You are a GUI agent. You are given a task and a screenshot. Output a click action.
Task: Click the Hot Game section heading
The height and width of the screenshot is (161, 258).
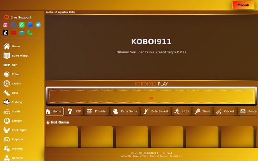point(58,122)
